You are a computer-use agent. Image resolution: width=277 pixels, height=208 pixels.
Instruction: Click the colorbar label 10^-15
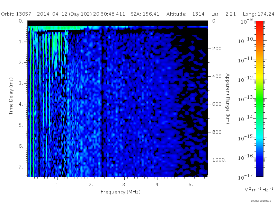pyautogui.click(x=246, y=138)
